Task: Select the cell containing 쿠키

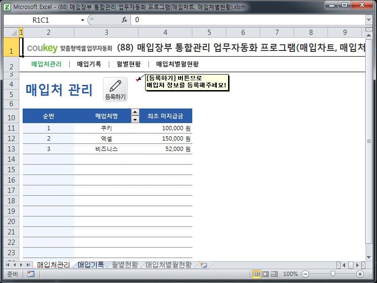Action: point(107,128)
